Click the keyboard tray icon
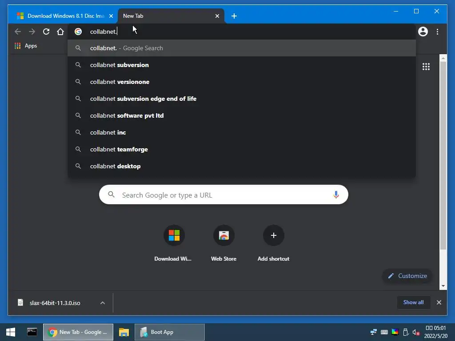The width and height of the screenshot is (455, 341). coord(384,332)
